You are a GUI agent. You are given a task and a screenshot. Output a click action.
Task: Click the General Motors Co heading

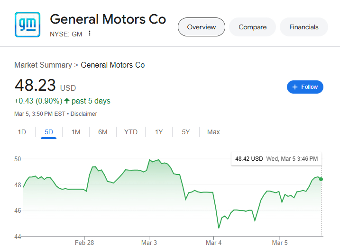click(108, 19)
